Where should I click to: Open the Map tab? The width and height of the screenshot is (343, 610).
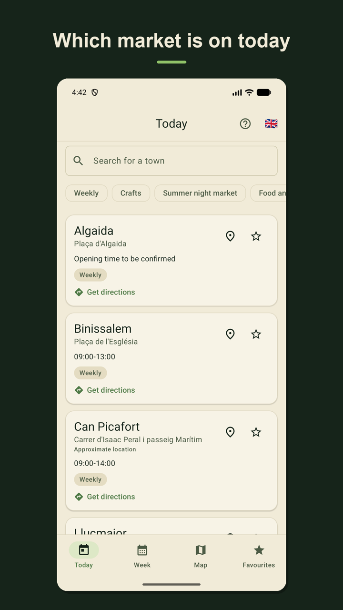point(201,556)
